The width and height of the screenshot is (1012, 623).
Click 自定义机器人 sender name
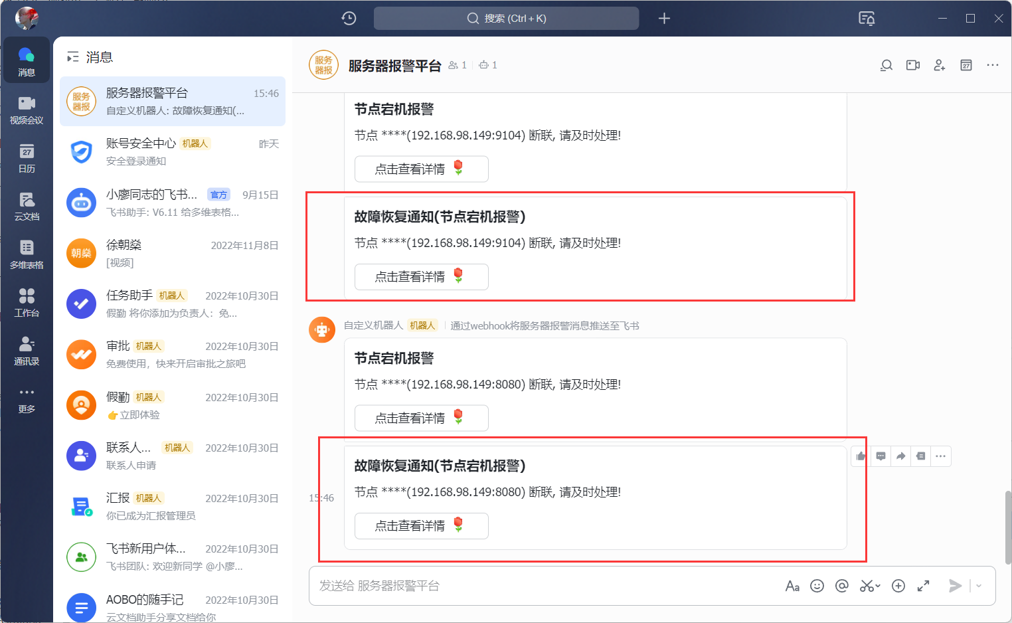[x=373, y=325]
